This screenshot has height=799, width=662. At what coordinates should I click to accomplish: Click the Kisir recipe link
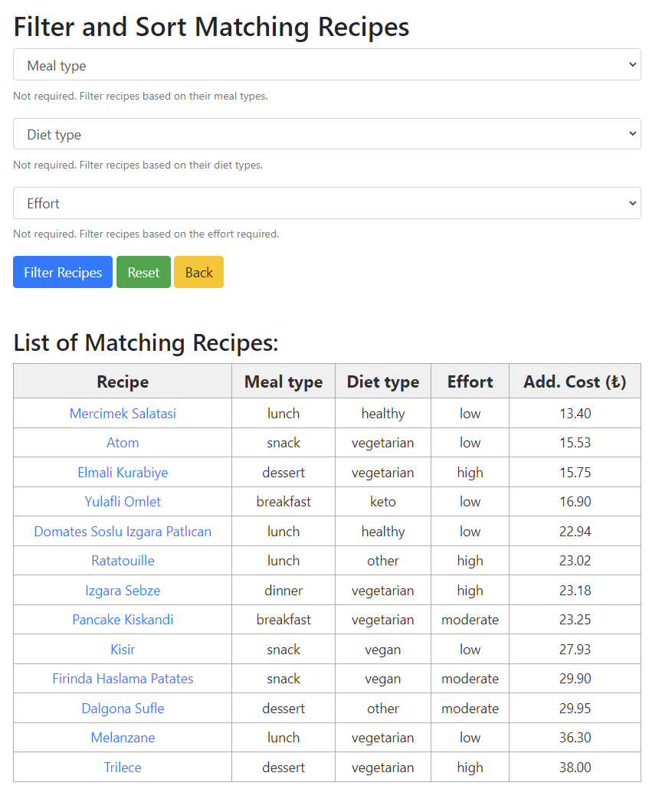[x=123, y=649]
